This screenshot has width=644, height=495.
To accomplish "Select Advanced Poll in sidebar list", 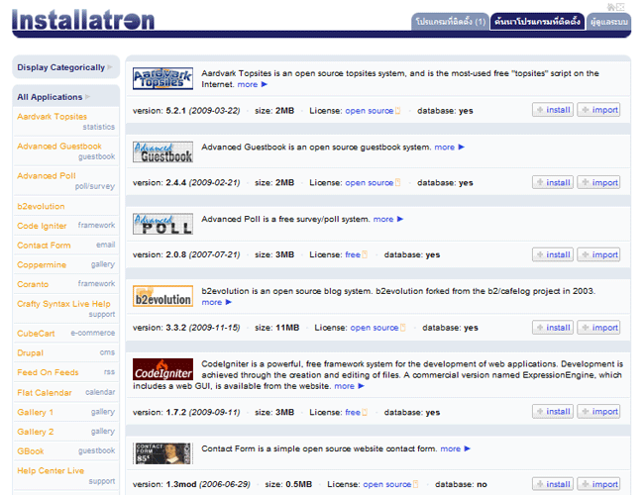I will coord(47,175).
